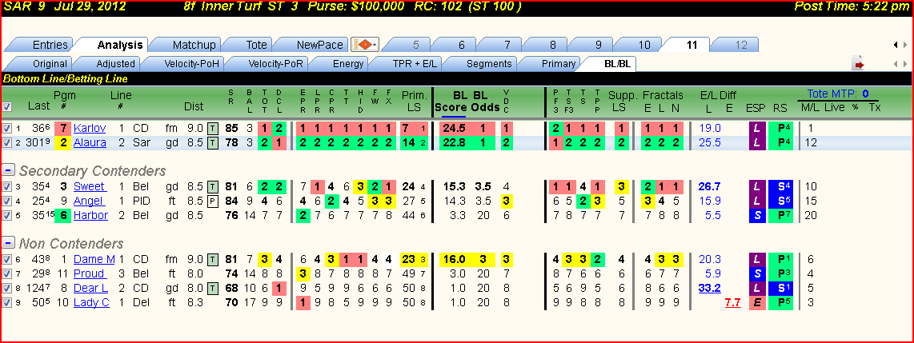
Task: Click the red E ESP badge for Lady C
Action: pyautogui.click(x=756, y=302)
